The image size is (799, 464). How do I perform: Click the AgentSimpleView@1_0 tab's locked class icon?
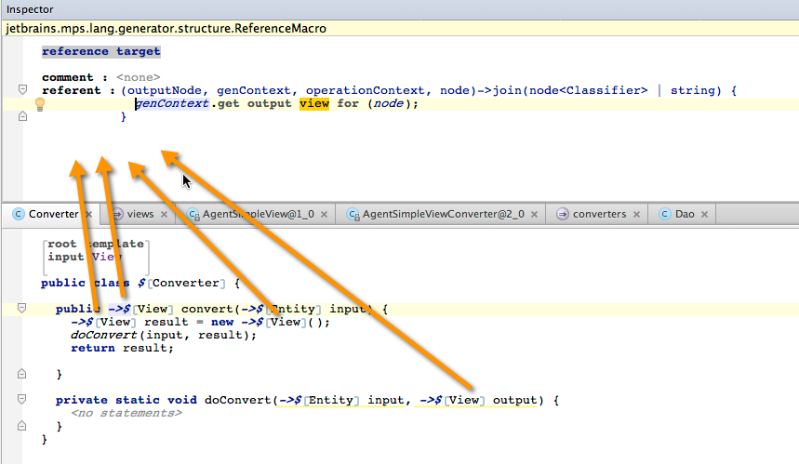[x=194, y=214]
